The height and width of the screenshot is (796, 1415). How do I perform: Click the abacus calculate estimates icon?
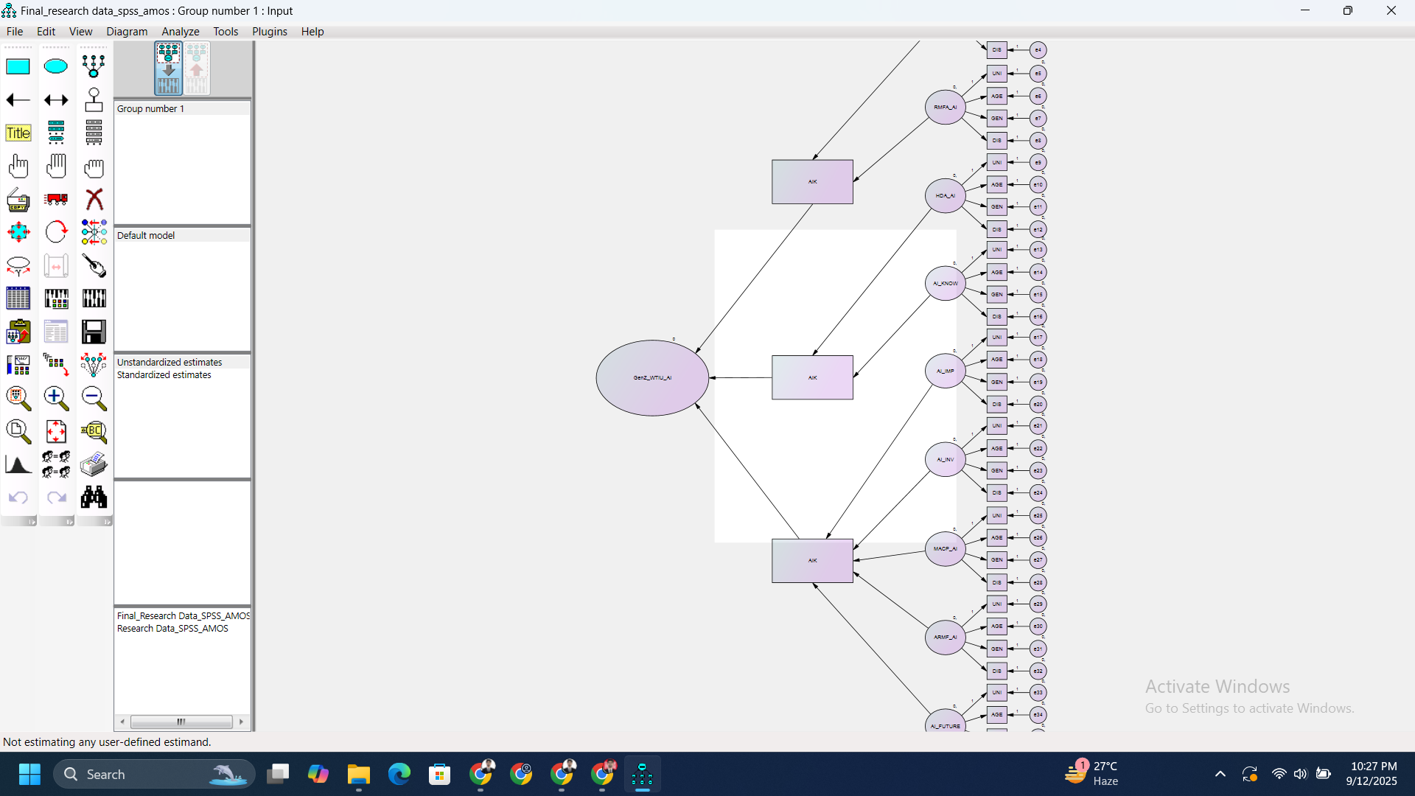(x=94, y=298)
